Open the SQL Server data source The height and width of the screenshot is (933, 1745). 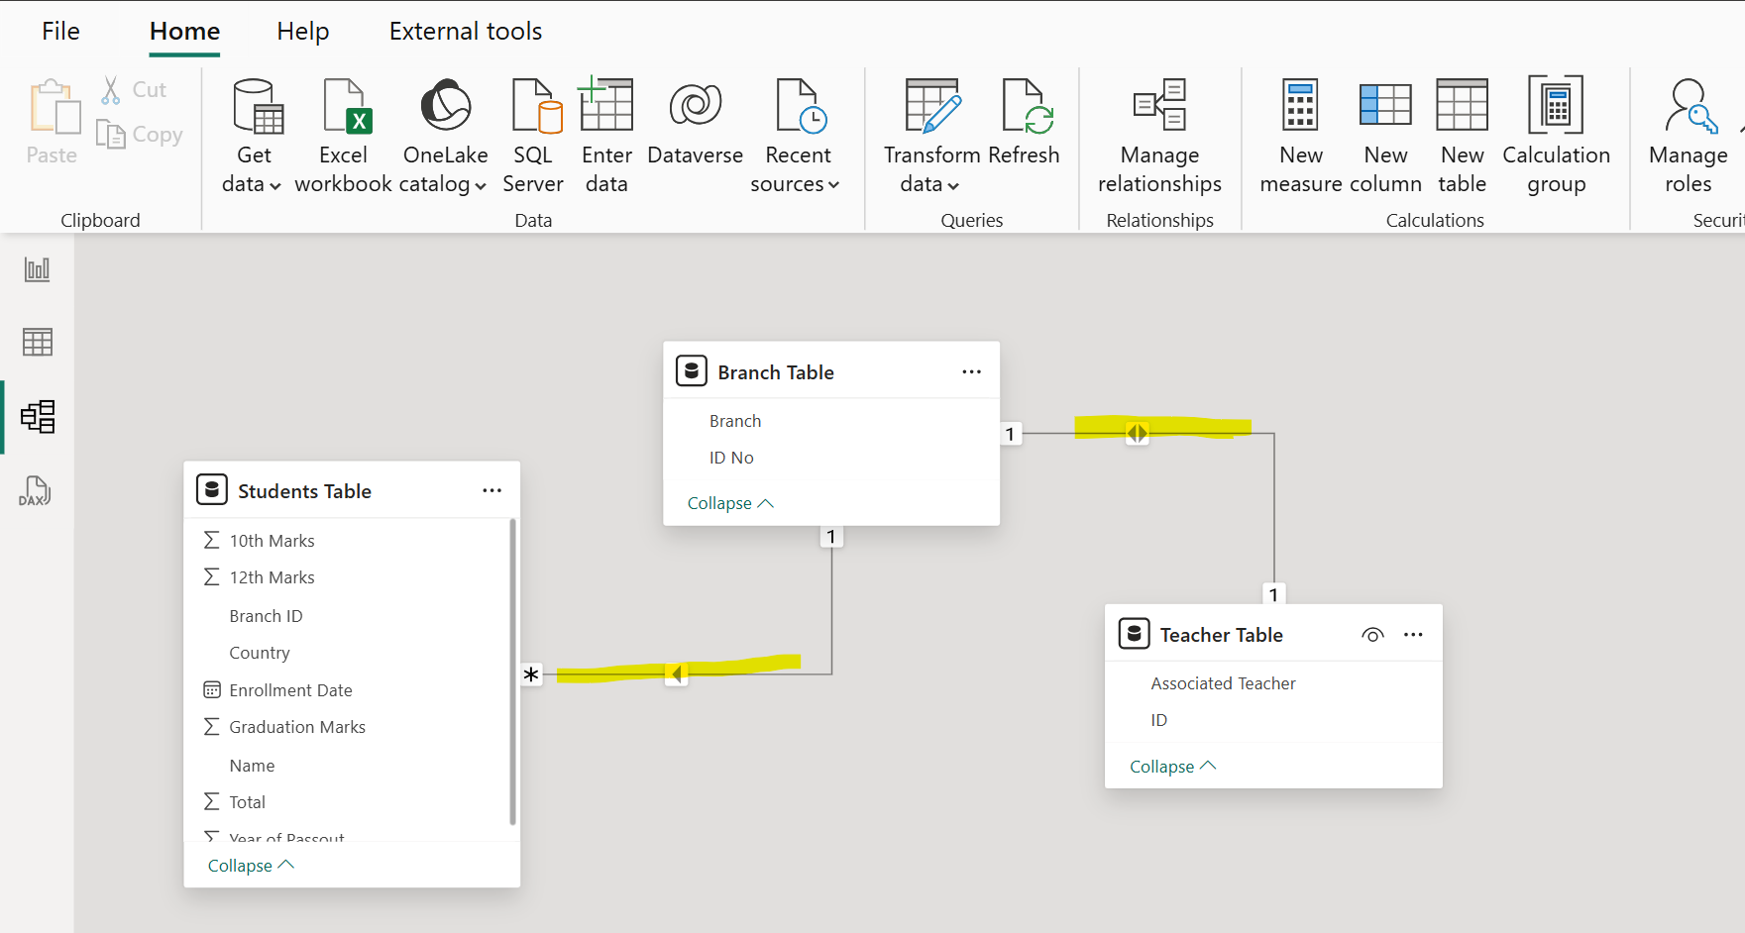click(x=533, y=134)
